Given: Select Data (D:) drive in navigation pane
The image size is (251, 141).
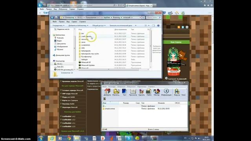Looking at the screenshot, I should tap(60, 67).
